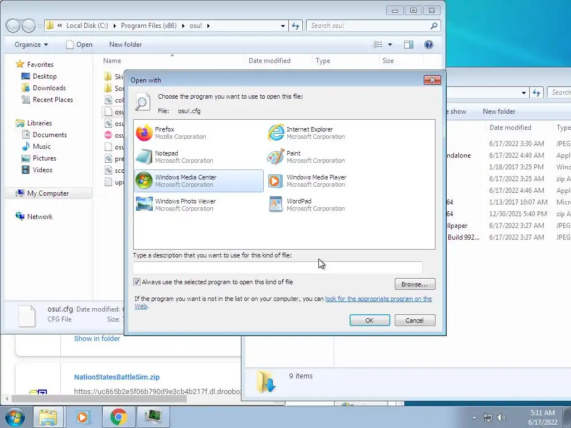Open the Help icon in osu! window

tap(429, 45)
